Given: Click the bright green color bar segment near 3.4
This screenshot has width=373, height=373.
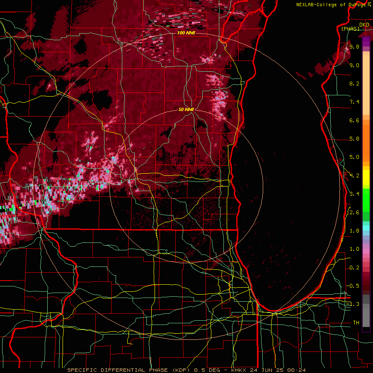Looking at the screenshot, I should tap(366, 200).
